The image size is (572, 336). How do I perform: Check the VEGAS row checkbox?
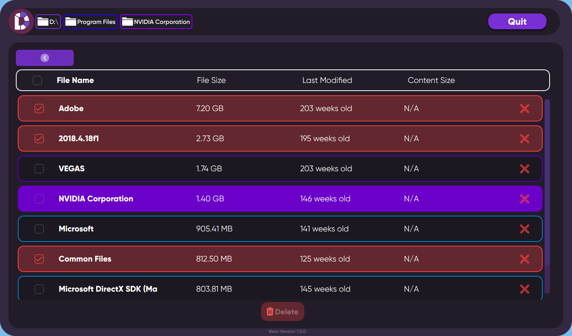tap(39, 169)
